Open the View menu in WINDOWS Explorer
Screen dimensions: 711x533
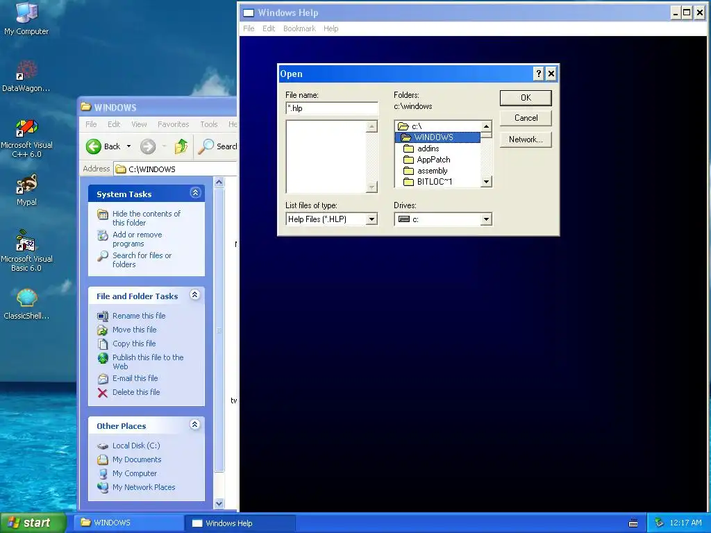coord(139,124)
